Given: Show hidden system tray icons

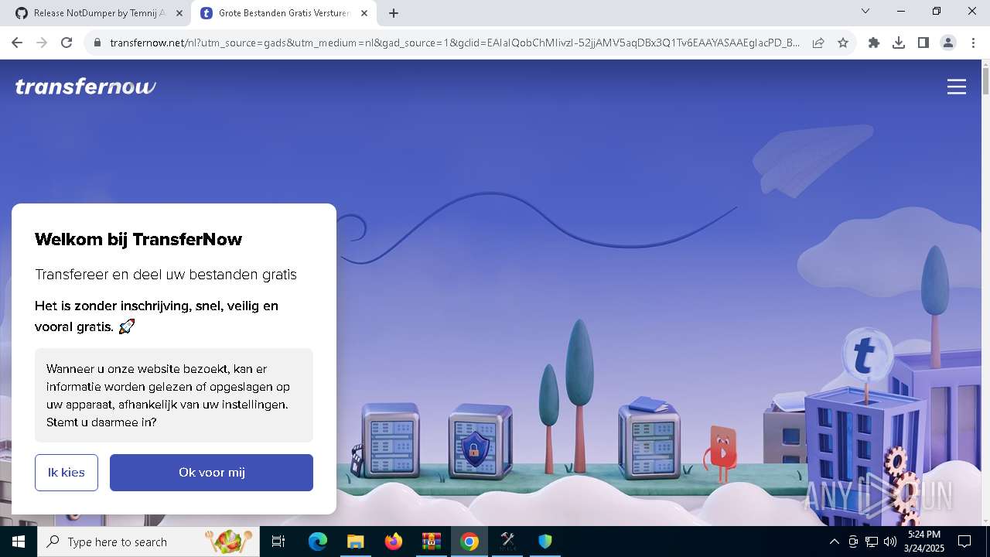Looking at the screenshot, I should (834, 542).
